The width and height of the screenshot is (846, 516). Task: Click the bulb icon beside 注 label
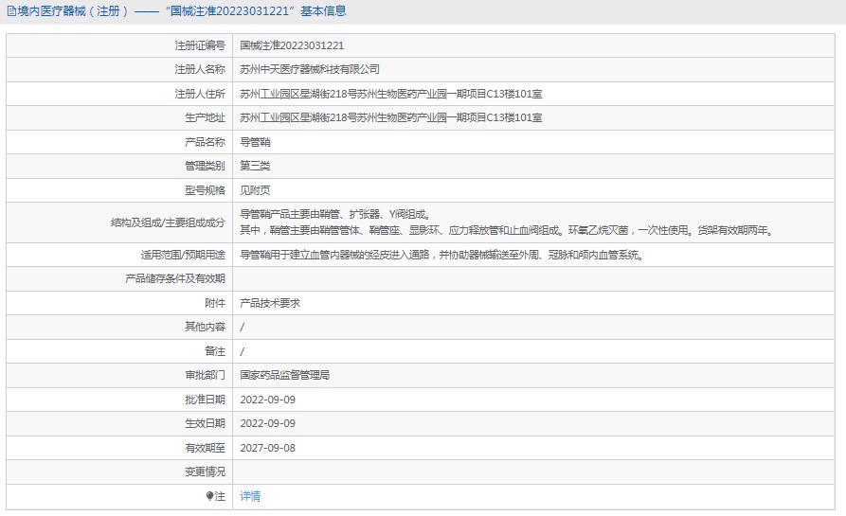[x=210, y=496]
